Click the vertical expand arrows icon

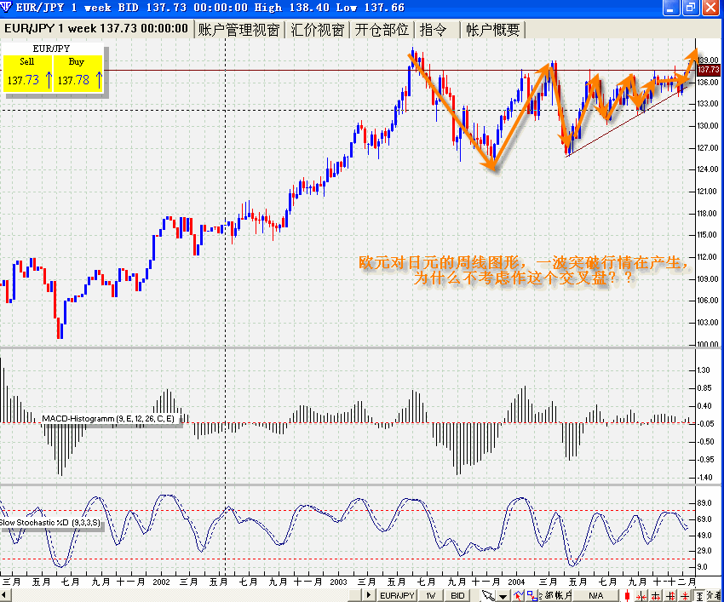pos(670,596)
